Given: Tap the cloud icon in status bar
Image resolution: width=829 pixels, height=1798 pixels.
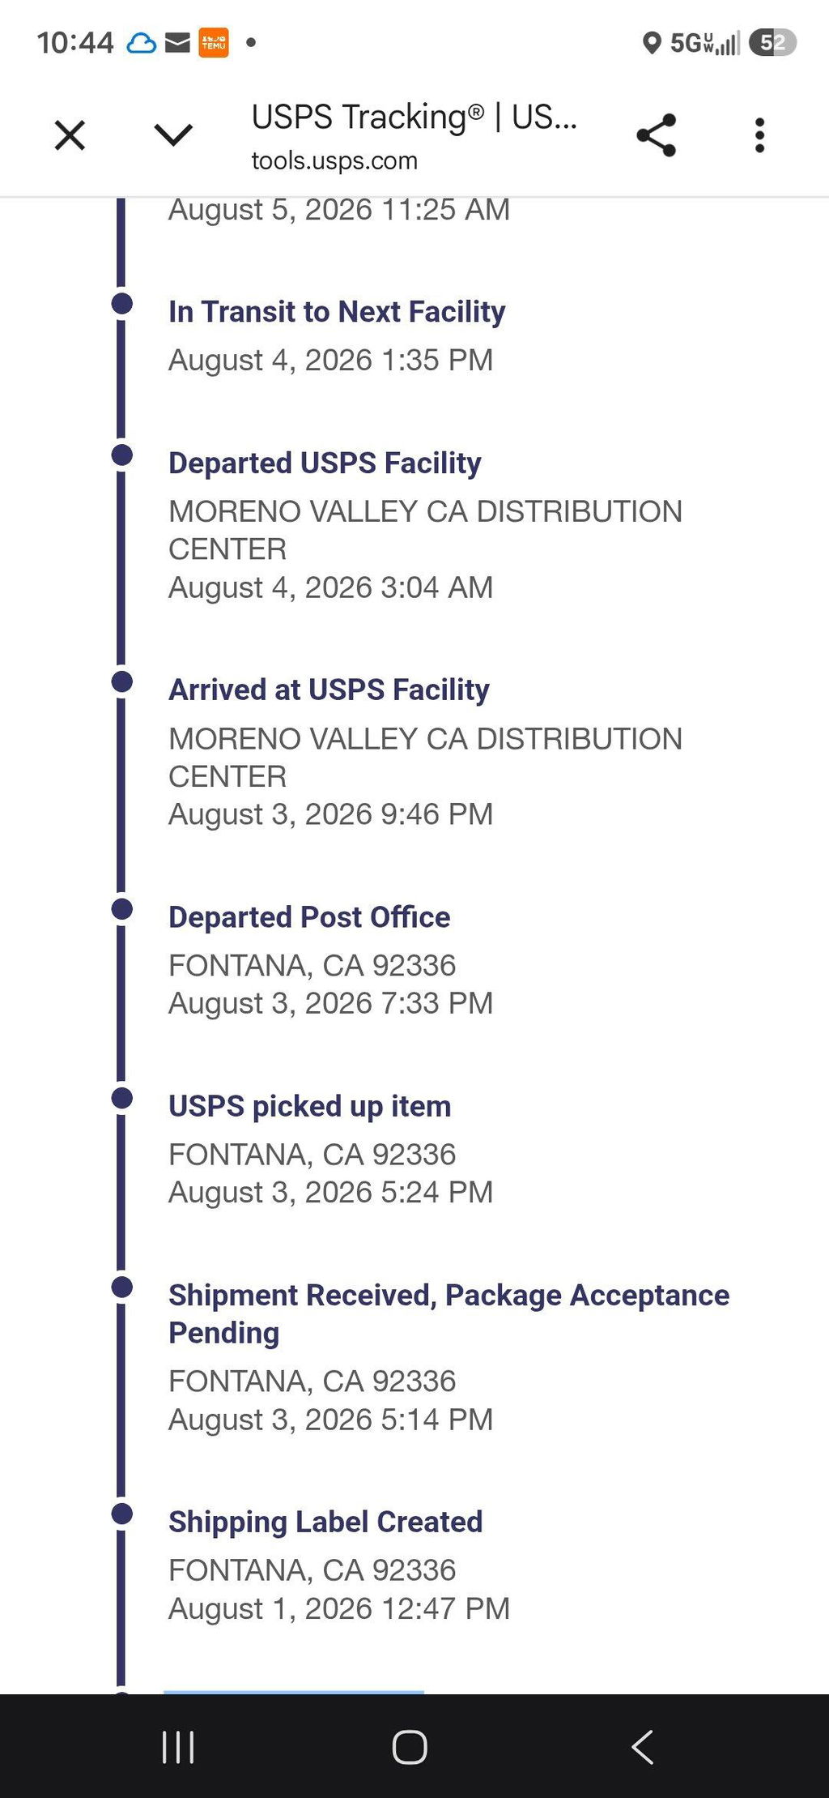Looking at the screenshot, I should click(142, 42).
